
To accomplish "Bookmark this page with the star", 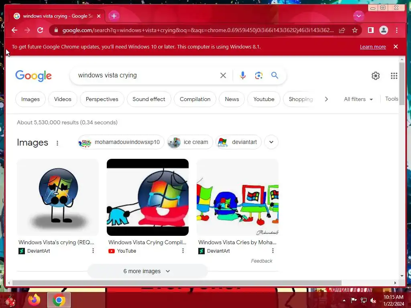I will pos(355,30).
